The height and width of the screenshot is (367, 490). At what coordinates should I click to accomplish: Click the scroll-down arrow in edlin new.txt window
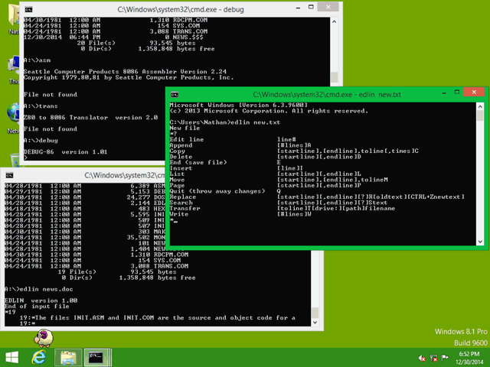tap(480, 242)
